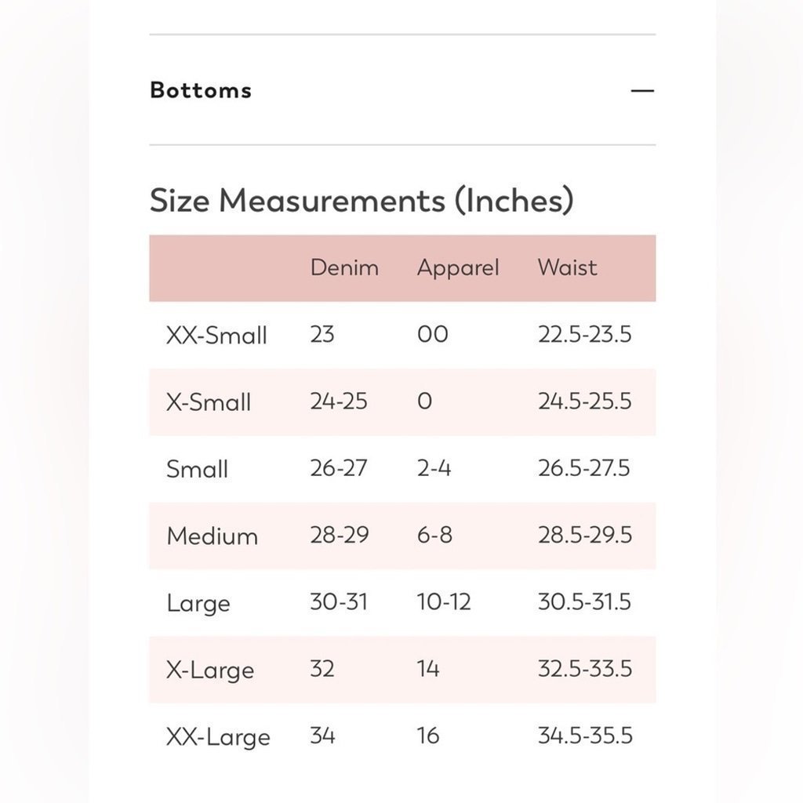Click apparel value 10-12
Image resolution: width=803 pixels, height=803 pixels.
click(x=444, y=601)
